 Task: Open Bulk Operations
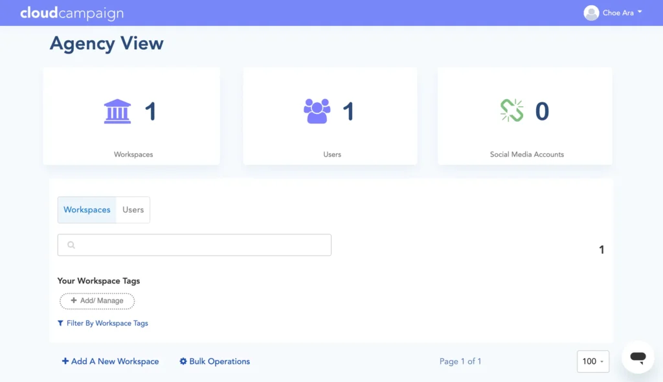[x=219, y=361]
